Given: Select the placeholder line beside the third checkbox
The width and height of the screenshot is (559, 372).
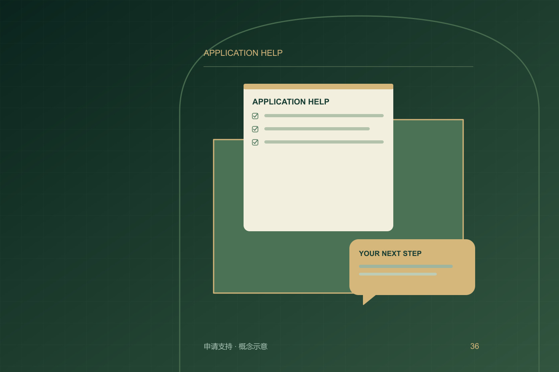Looking at the screenshot, I should pyautogui.click(x=324, y=142).
